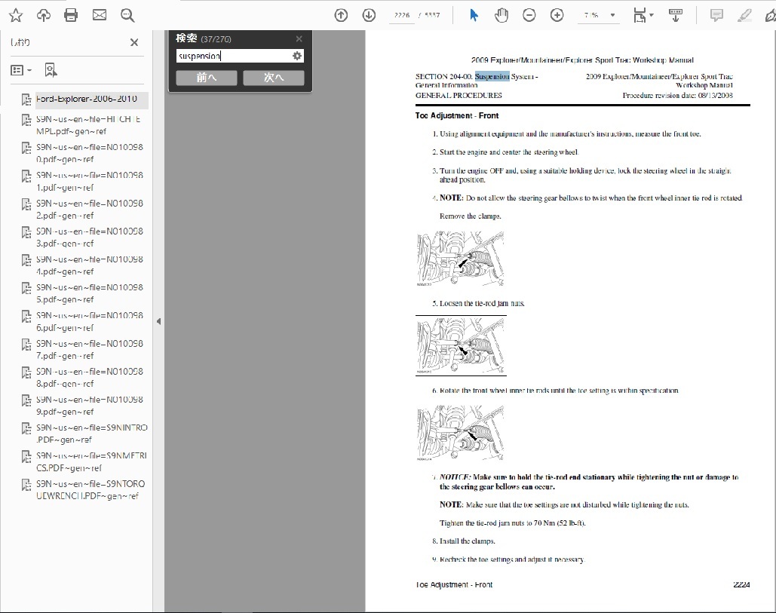
Task: Click the previous result button 前へ
Action: click(x=207, y=78)
